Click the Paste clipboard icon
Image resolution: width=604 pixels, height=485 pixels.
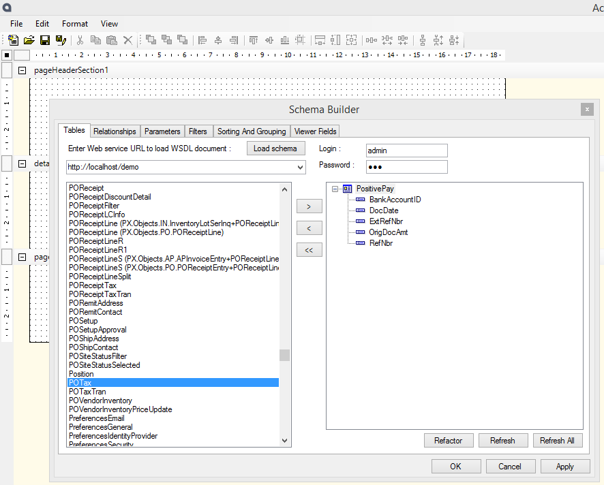(x=112, y=40)
